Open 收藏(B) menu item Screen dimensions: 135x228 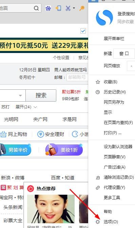click(111, 82)
